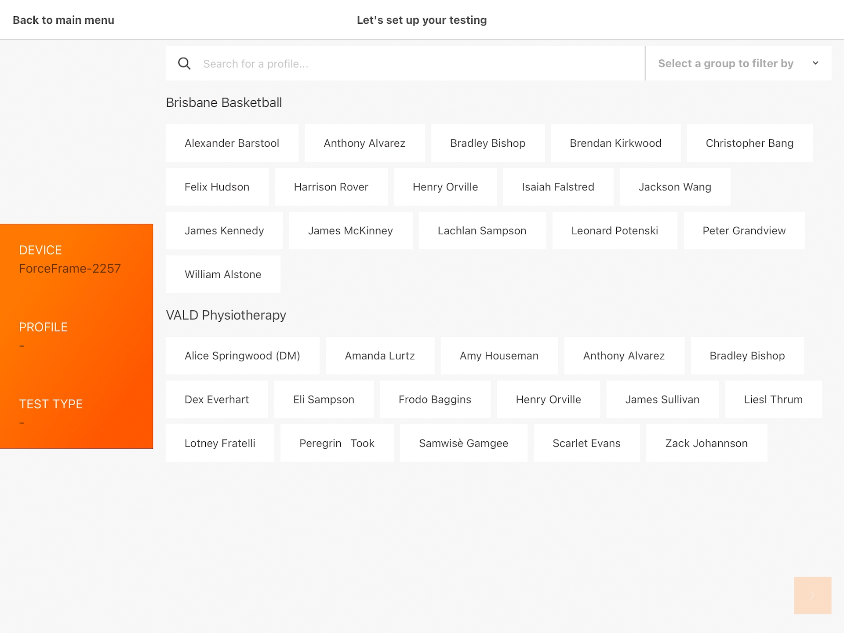
Task: Choose Zack Johannson profile
Action: (706, 443)
